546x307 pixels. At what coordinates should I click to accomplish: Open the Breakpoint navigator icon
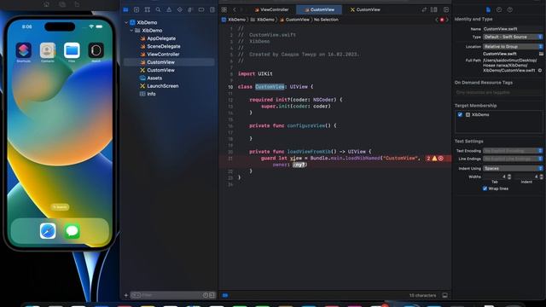[x=201, y=9]
